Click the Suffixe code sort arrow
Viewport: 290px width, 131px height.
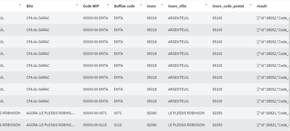(x=141, y=5)
